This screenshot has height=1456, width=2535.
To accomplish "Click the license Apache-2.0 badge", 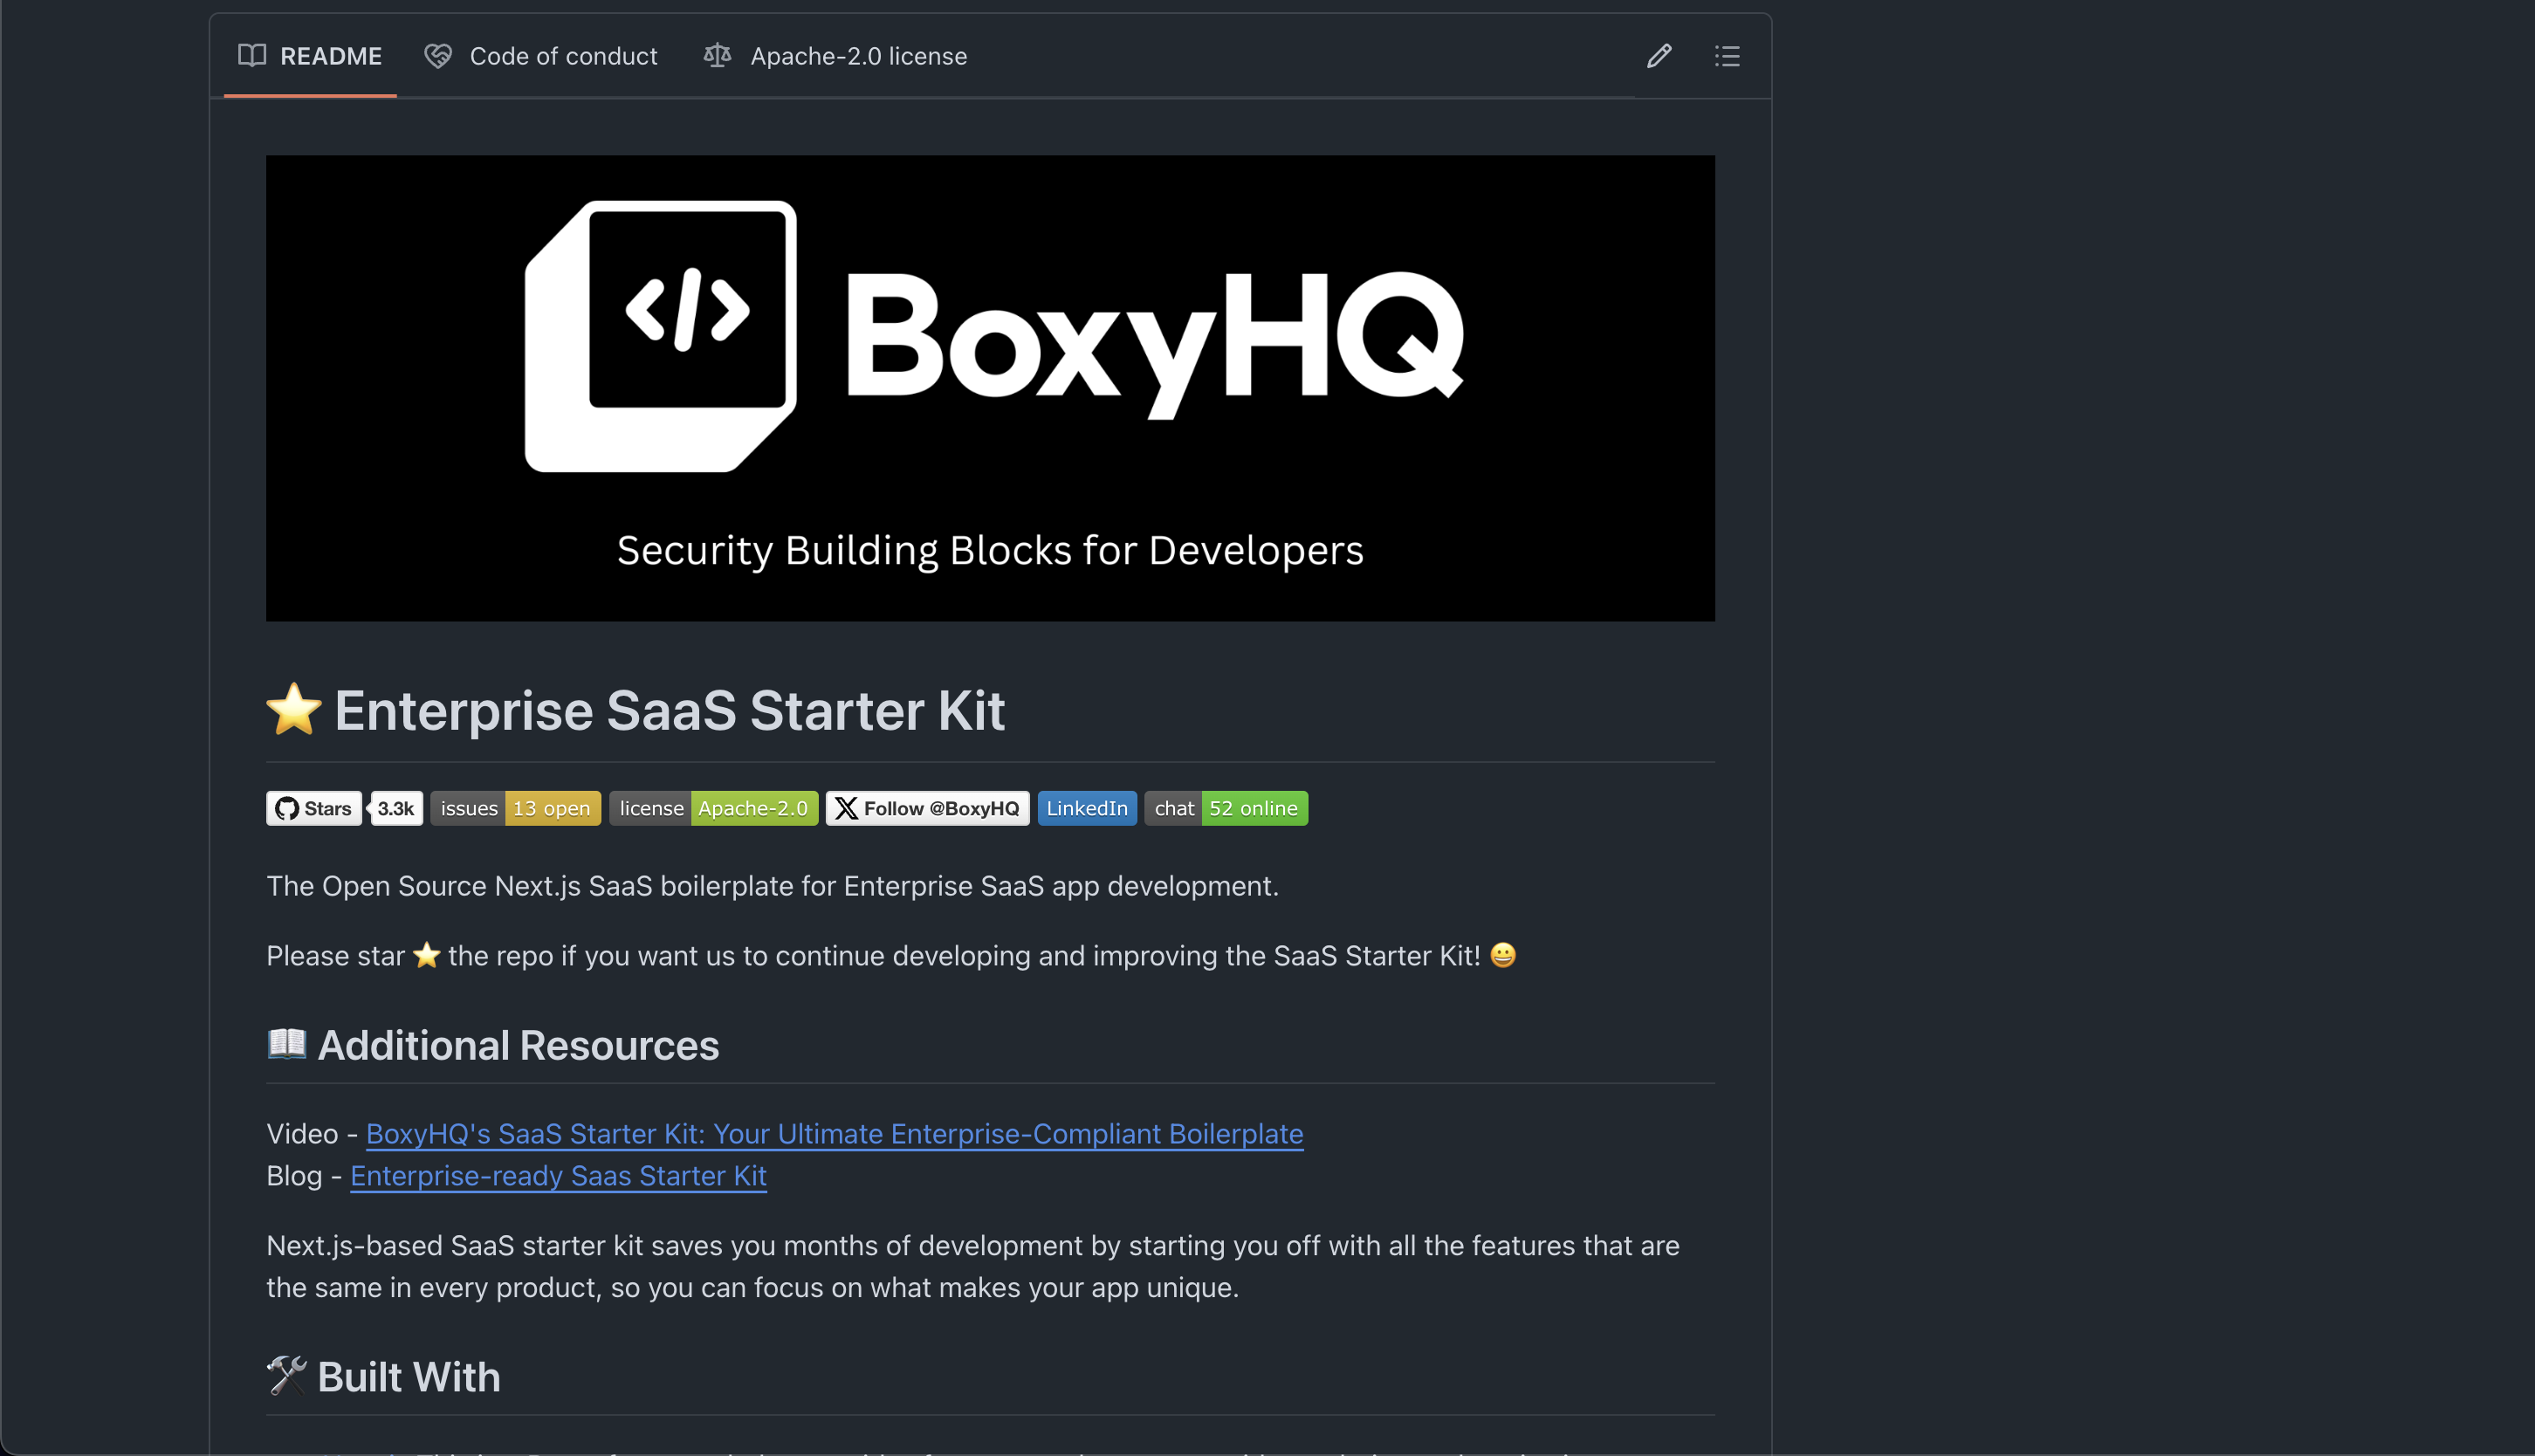I will coord(713,808).
